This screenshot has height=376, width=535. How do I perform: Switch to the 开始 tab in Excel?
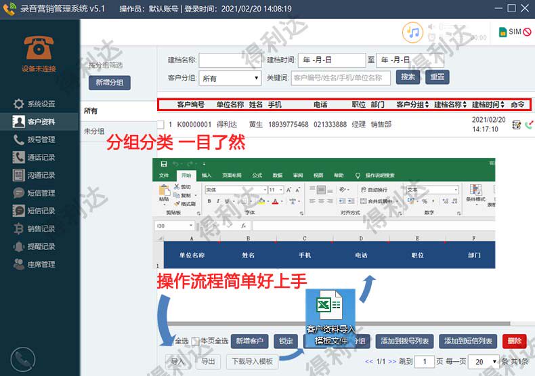186,175
